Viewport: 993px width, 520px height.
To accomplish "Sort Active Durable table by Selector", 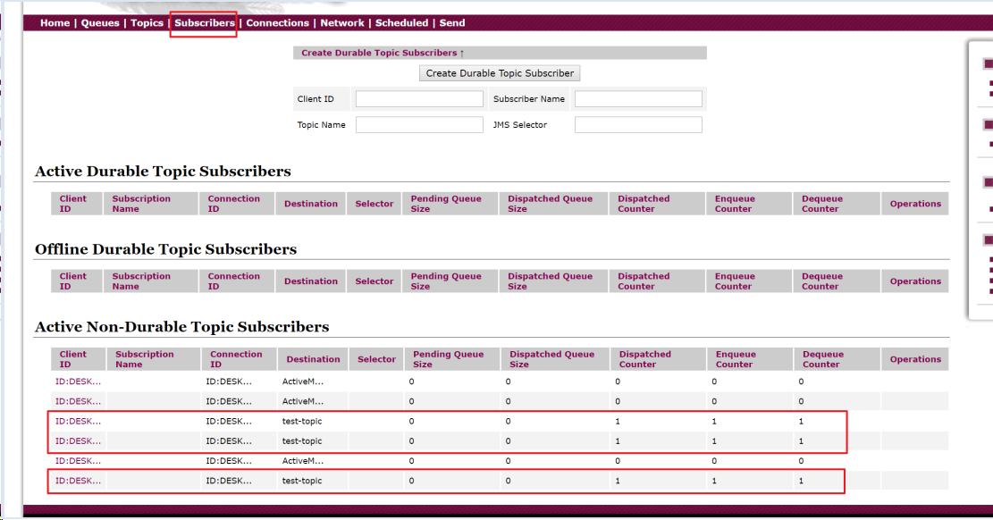I will point(374,204).
